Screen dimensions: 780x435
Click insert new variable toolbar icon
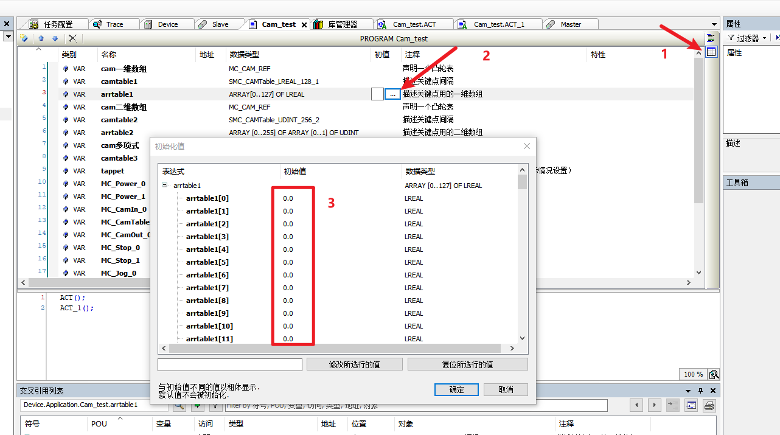pyautogui.click(x=24, y=38)
